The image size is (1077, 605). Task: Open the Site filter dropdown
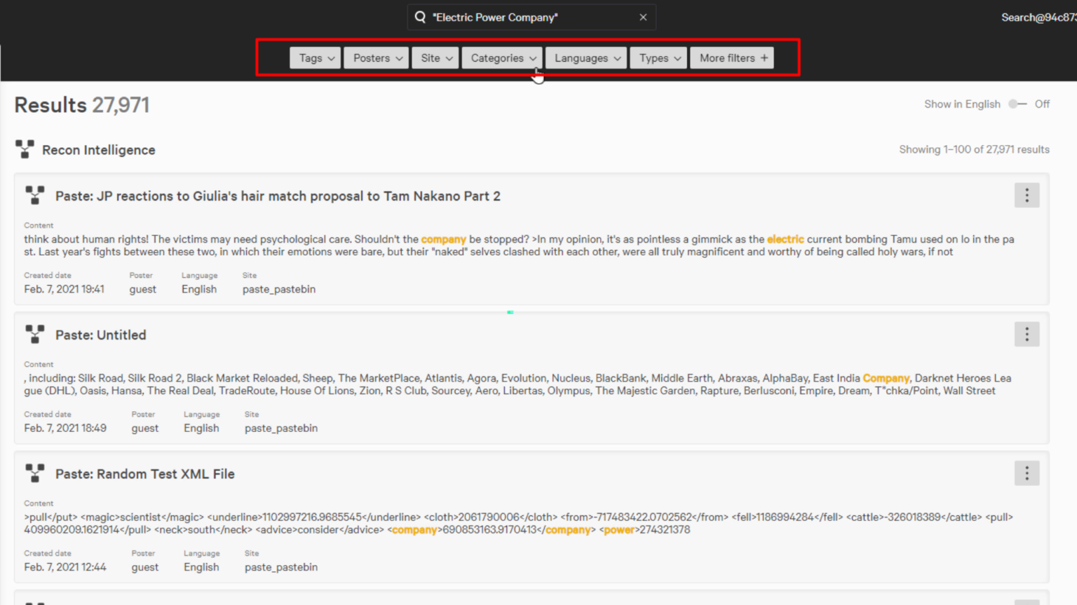[435, 57]
